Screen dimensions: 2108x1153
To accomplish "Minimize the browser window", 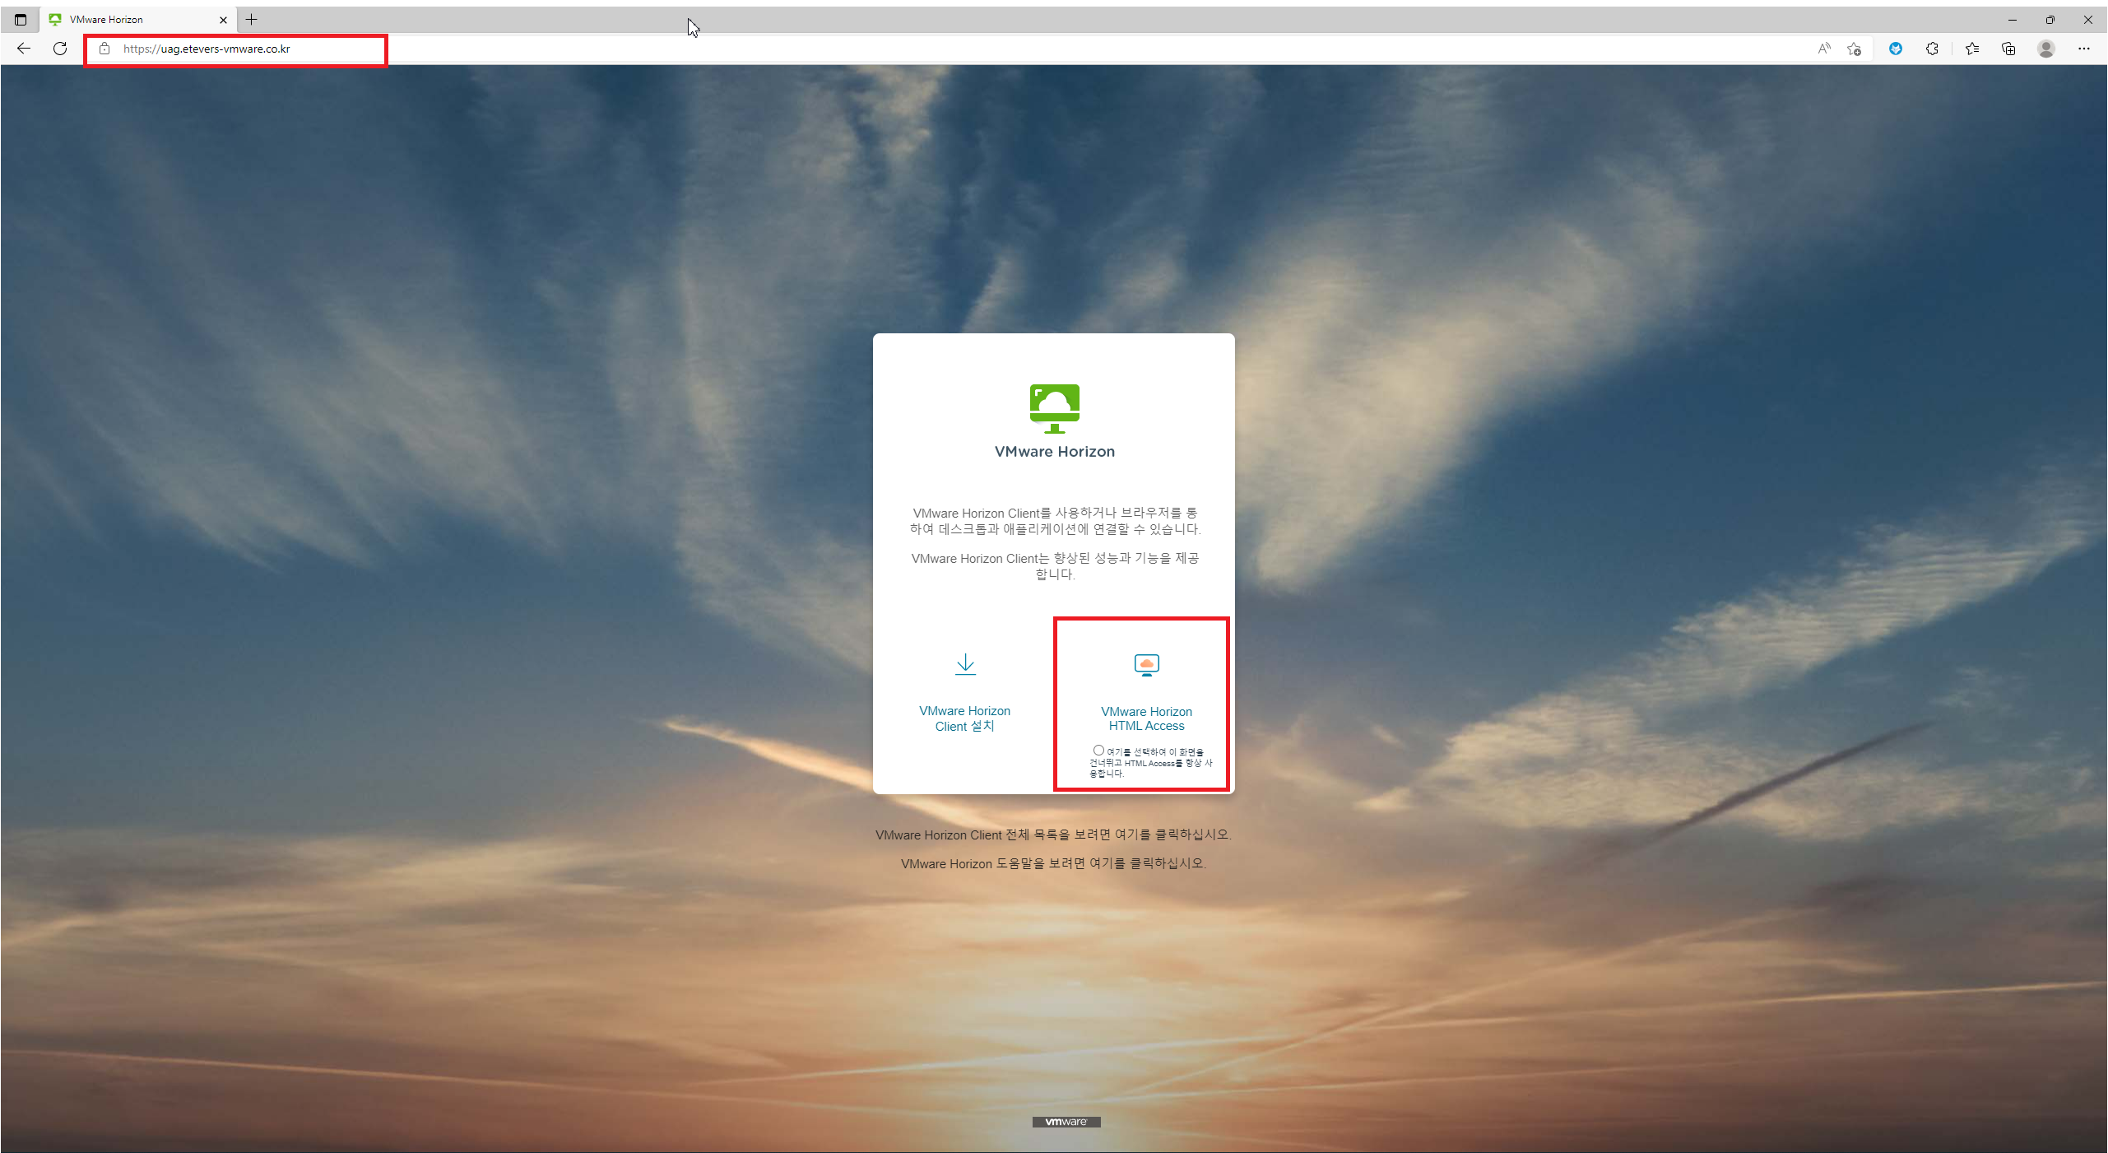I will click(2013, 20).
